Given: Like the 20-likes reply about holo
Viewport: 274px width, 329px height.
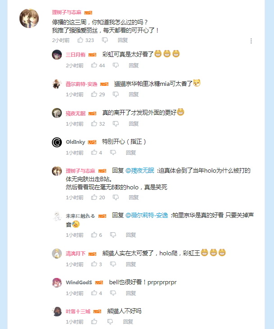Looking at the screenshot, I should click(94, 197).
